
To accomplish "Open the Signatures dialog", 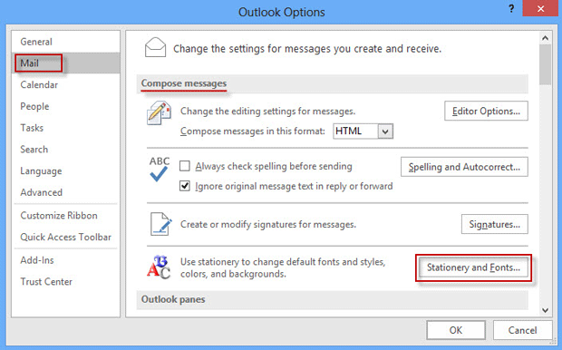I will tap(495, 224).
